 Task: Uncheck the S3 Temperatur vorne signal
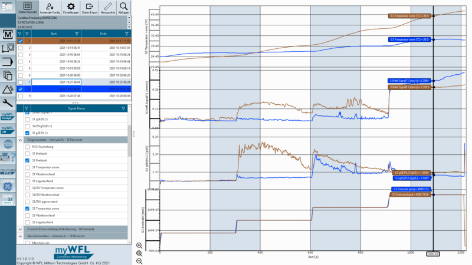pos(27,208)
